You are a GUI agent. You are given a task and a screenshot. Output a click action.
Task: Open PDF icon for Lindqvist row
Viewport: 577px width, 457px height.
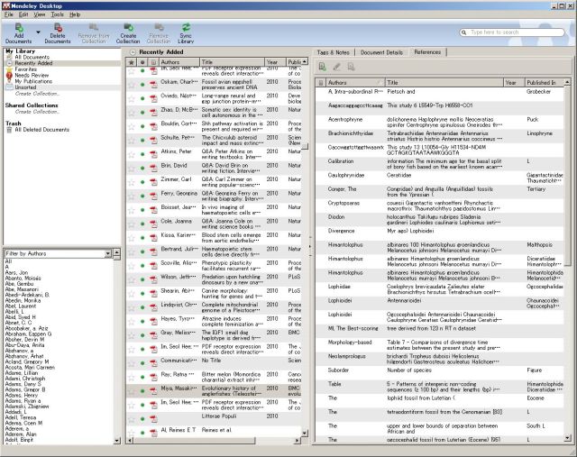[x=153, y=307]
